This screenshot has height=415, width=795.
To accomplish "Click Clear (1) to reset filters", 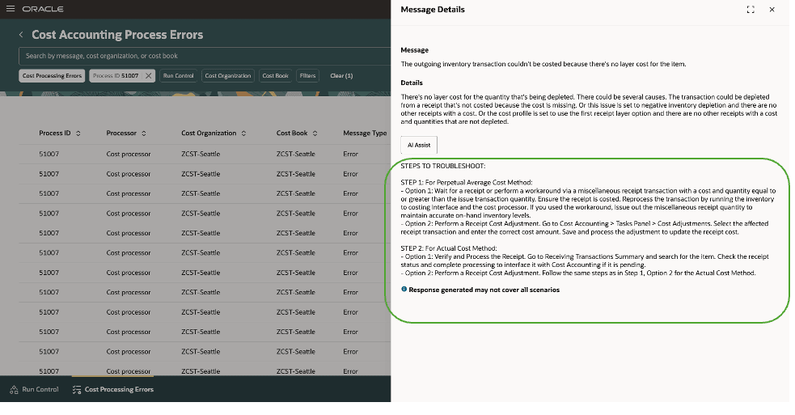I will (x=341, y=75).
